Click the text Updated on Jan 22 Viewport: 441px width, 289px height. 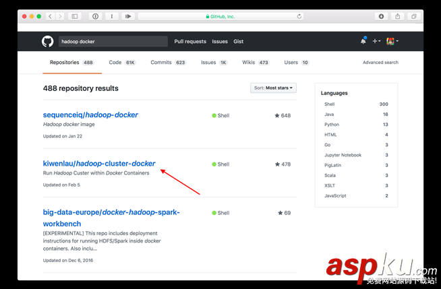coord(63,136)
